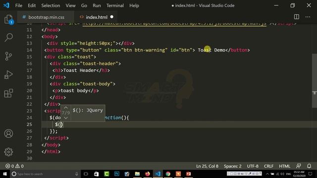The height and width of the screenshot is (178, 317).
Task: Open Photoshop from taskbar
Action: pos(117,174)
